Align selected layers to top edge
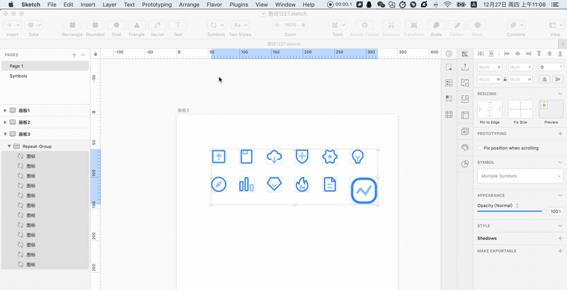The height and width of the screenshot is (290, 567). point(539,54)
